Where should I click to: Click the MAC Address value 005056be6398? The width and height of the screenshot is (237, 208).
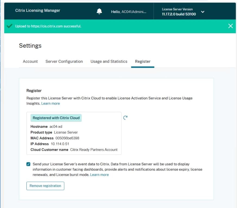click(x=67, y=138)
